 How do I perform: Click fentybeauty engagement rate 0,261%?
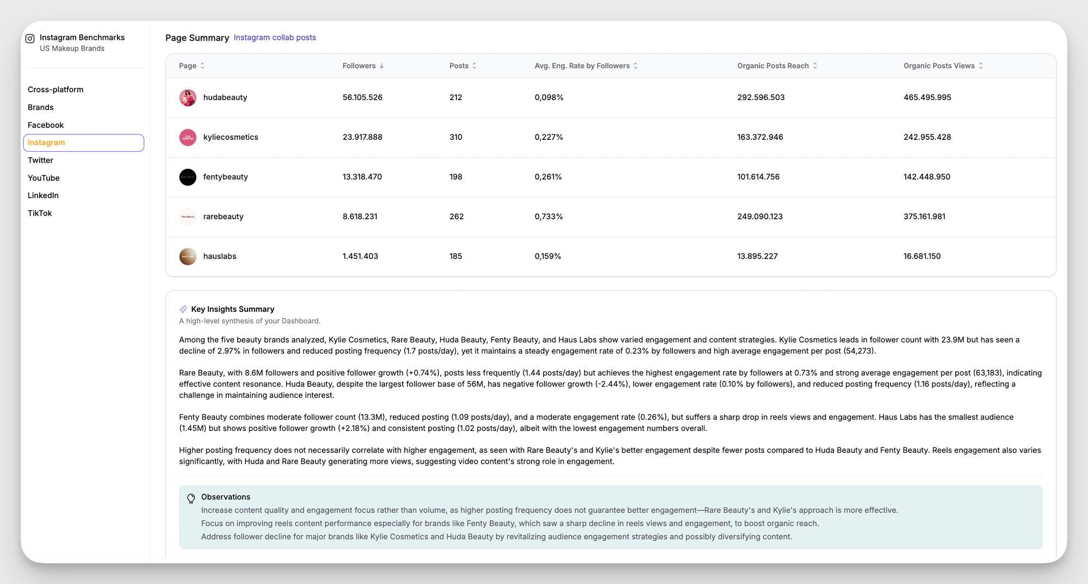(x=548, y=177)
